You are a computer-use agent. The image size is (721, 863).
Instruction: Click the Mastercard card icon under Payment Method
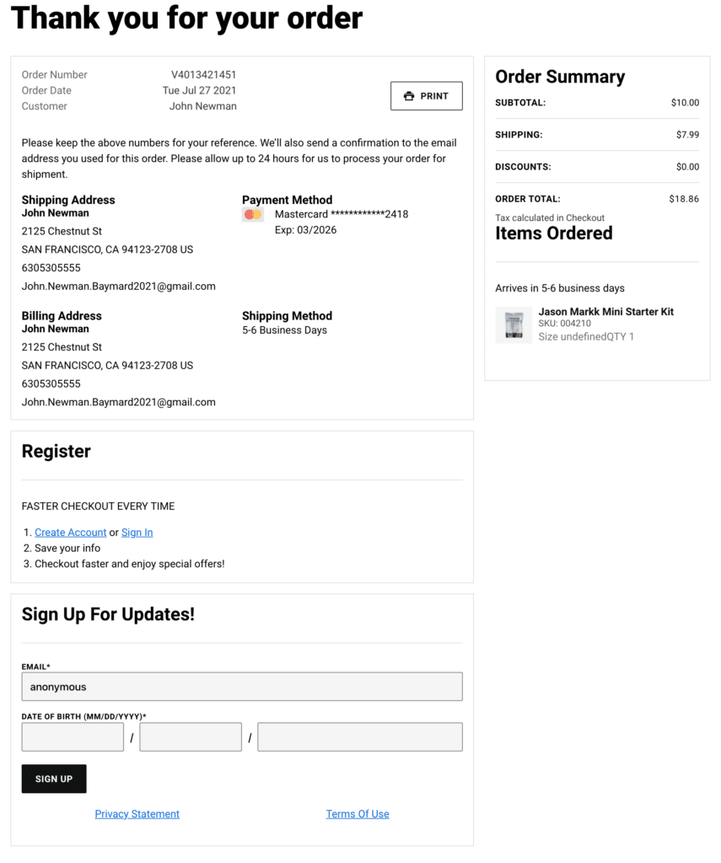pos(252,214)
